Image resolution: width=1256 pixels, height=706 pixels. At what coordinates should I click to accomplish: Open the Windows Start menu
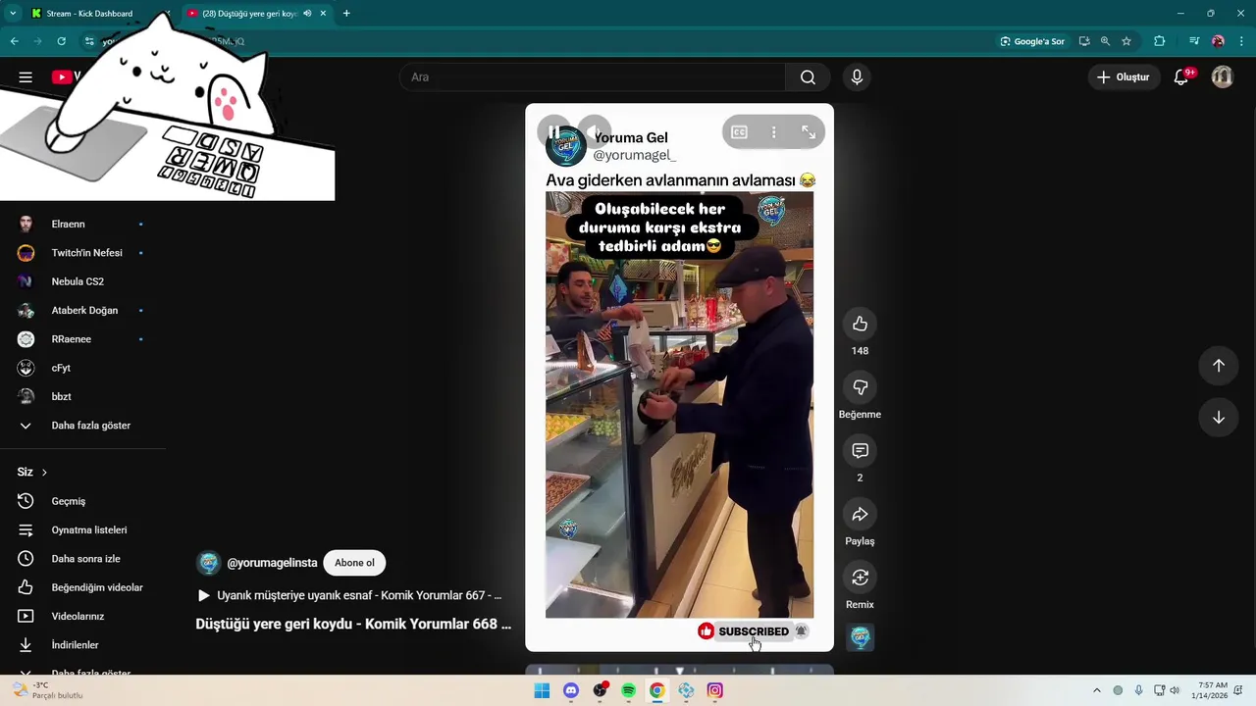coord(542,690)
